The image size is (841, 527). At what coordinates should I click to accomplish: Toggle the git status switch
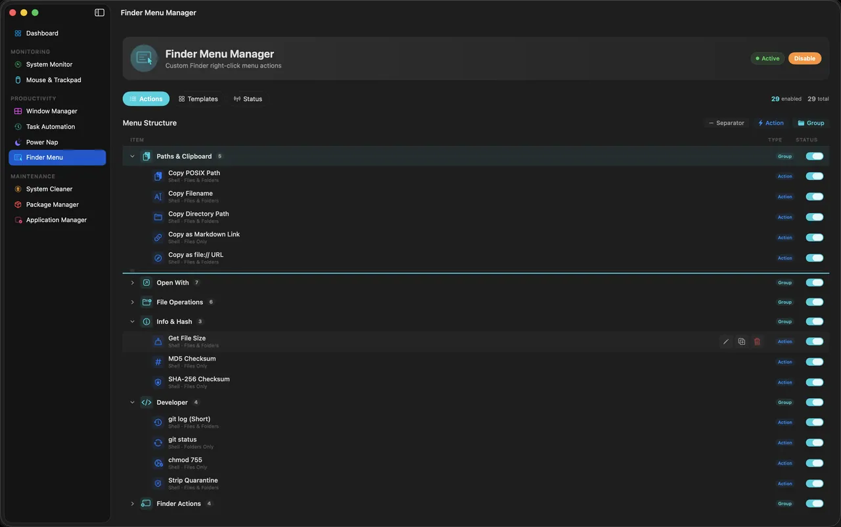[x=815, y=443]
